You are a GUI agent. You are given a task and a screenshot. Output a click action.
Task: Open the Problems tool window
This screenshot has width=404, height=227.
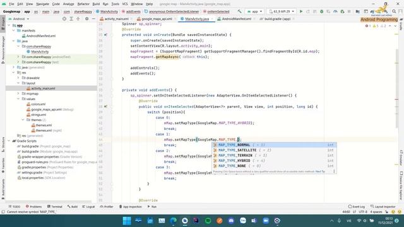(33, 207)
